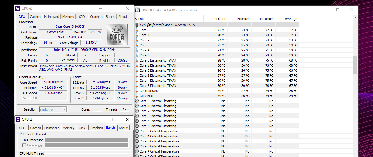Click the Core 3 Distance to TjMAX thermometer icon
Image resolution: width=373 pixels, height=157 pixels.
137,76
